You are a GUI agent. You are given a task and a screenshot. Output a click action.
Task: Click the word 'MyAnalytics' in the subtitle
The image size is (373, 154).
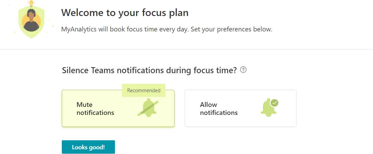pyautogui.click(x=79, y=29)
